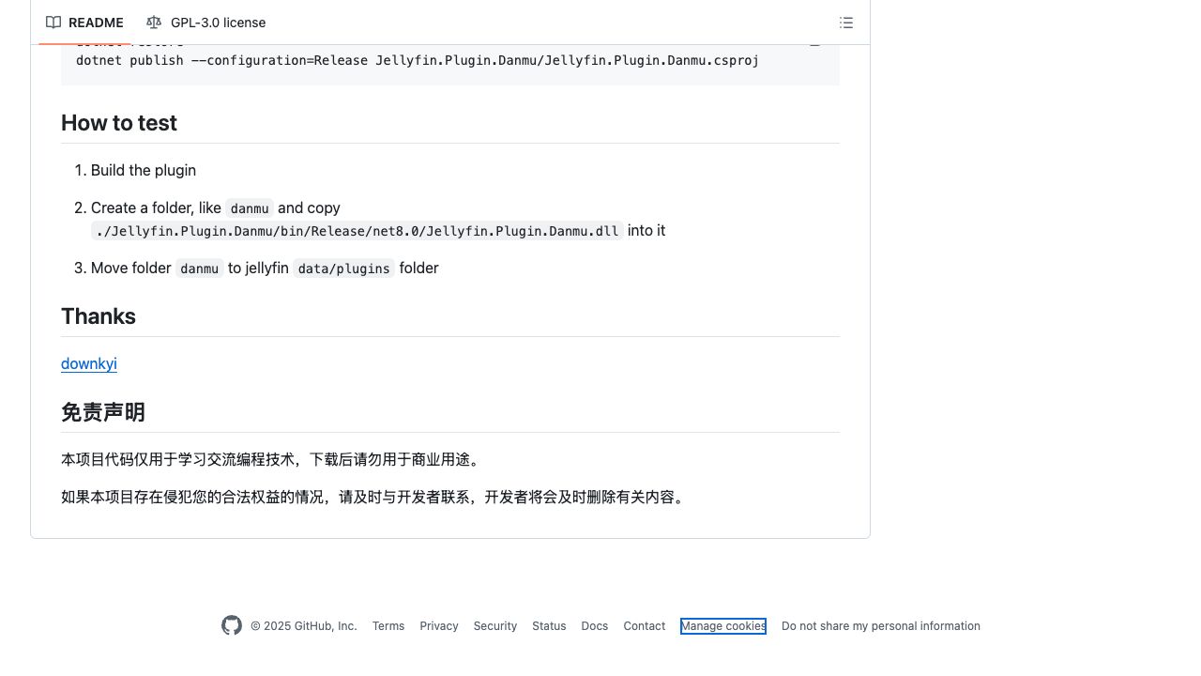
Task: Open the Privacy link
Action: click(439, 625)
